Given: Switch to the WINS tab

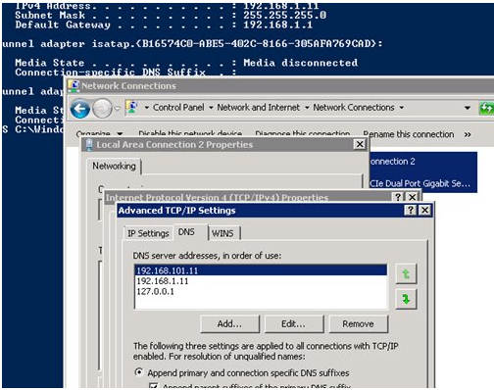Looking at the screenshot, I should coord(222,233).
